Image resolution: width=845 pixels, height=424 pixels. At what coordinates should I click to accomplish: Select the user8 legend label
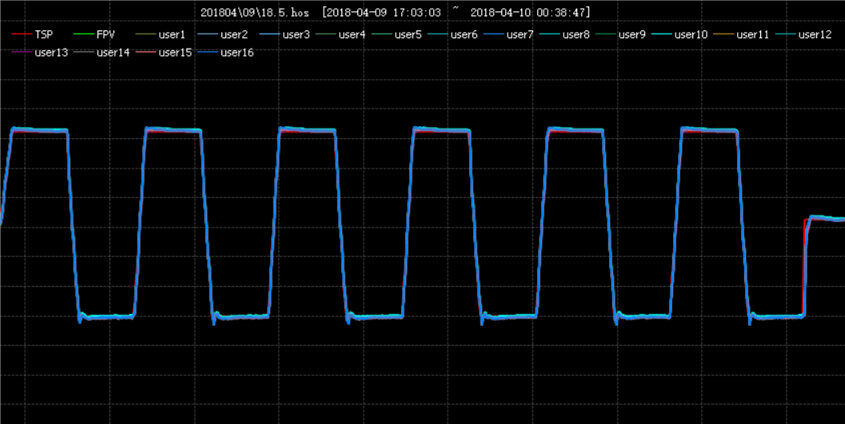[576, 34]
